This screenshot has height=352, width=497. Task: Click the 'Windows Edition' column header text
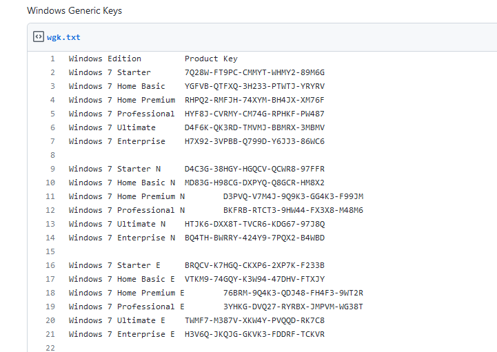pos(105,59)
